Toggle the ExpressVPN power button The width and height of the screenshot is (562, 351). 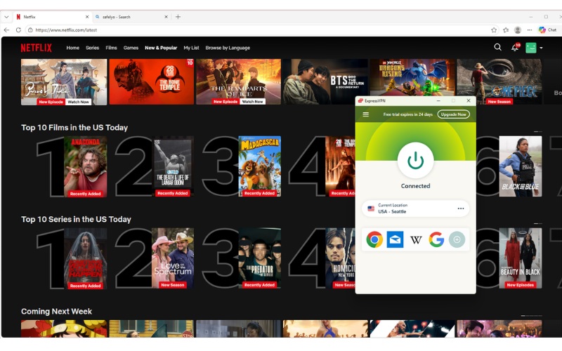pos(415,160)
